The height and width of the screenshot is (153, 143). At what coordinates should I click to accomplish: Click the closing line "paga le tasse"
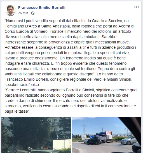[17, 111]
